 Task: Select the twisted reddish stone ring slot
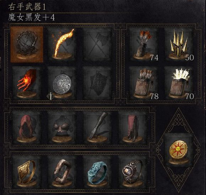click(x=62, y=172)
